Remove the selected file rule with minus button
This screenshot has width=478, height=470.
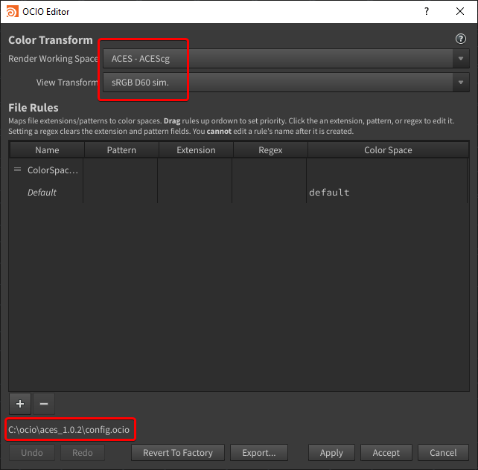[44, 404]
